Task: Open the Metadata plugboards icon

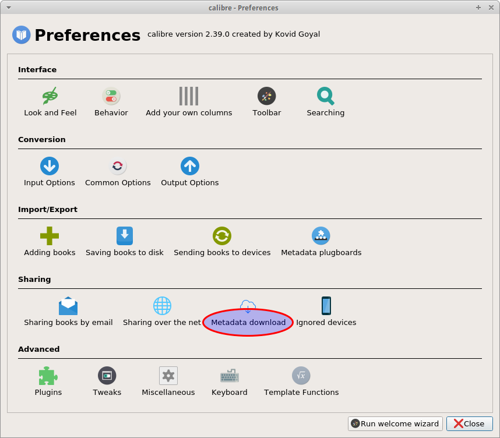Action: click(x=321, y=236)
